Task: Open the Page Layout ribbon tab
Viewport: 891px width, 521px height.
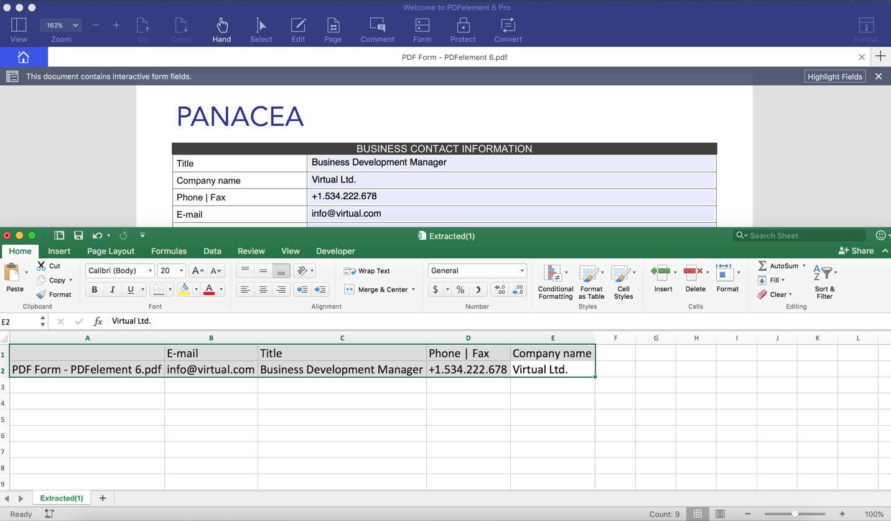Action: pyautogui.click(x=111, y=251)
